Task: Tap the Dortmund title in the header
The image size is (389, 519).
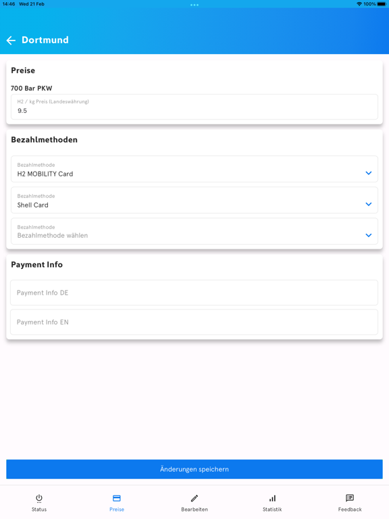Action: click(45, 40)
